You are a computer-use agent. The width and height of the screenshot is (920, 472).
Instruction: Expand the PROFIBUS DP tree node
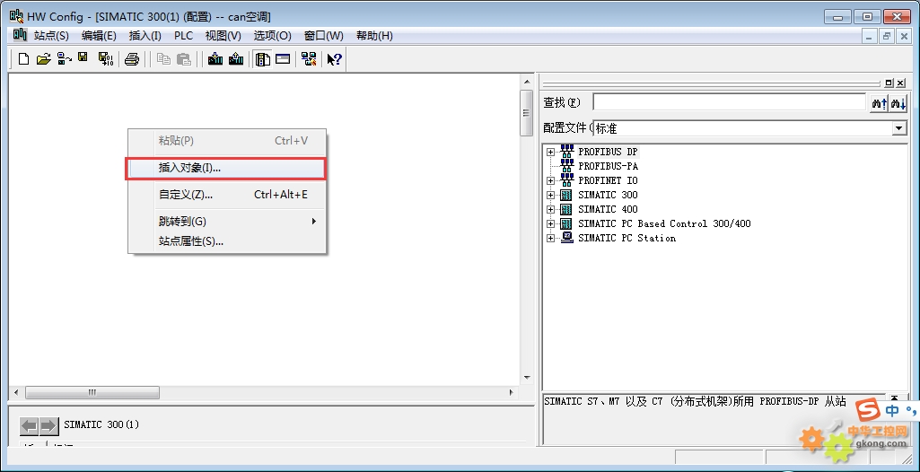tap(550, 152)
